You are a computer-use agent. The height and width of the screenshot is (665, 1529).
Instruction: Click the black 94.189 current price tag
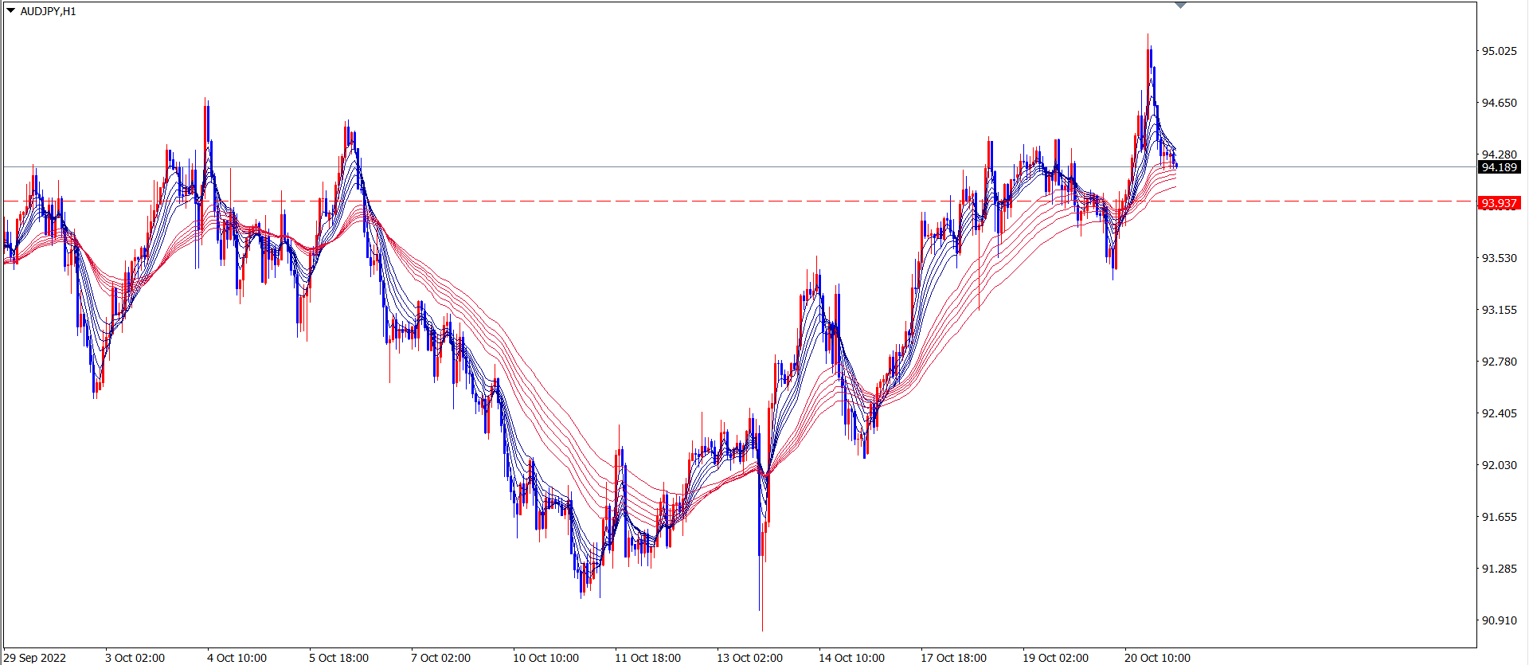click(1499, 167)
